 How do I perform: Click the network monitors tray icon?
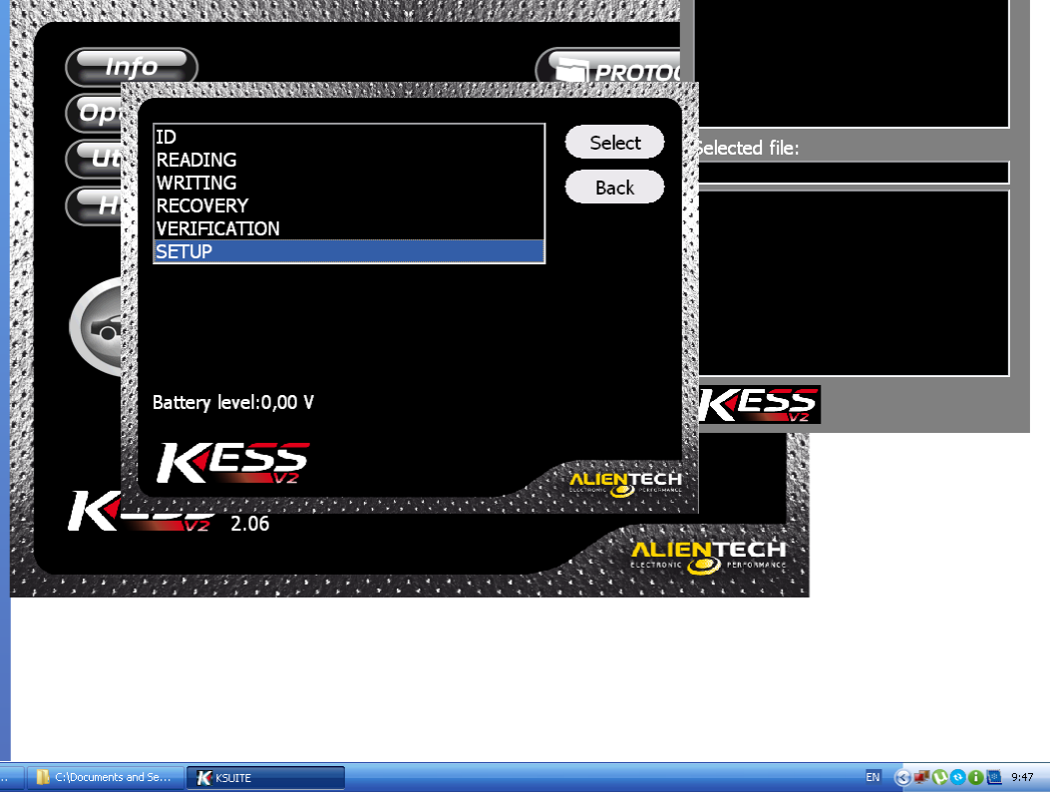coord(922,777)
